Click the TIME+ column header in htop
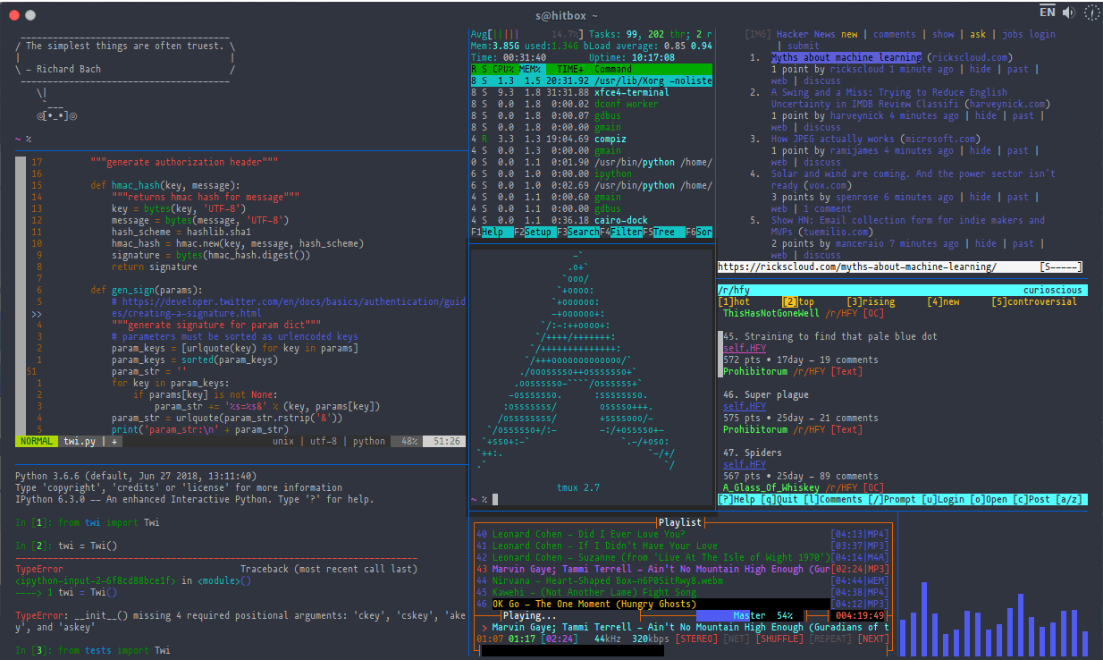Screen dimensions: 1103x660 click(x=568, y=69)
